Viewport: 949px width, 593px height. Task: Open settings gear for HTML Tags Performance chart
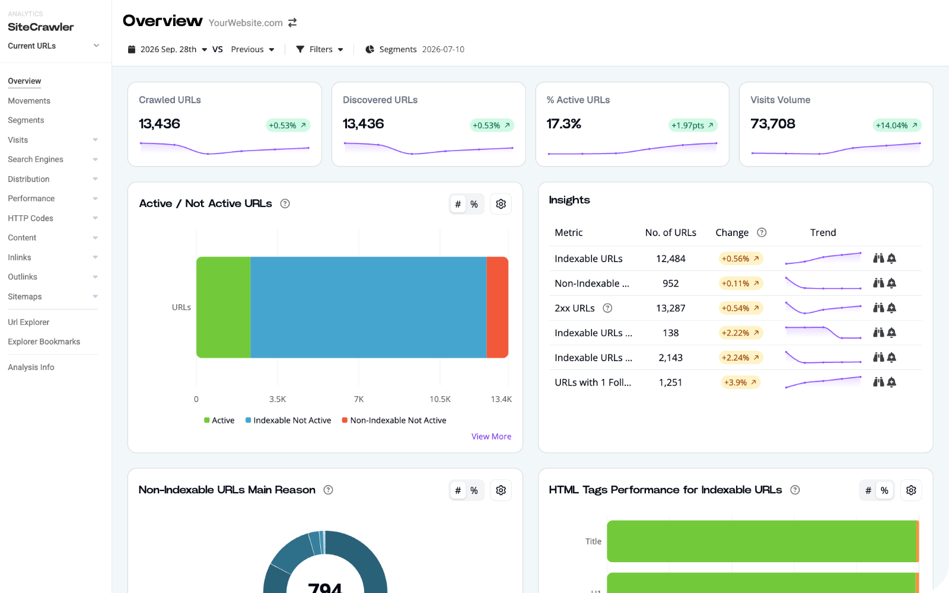click(912, 490)
